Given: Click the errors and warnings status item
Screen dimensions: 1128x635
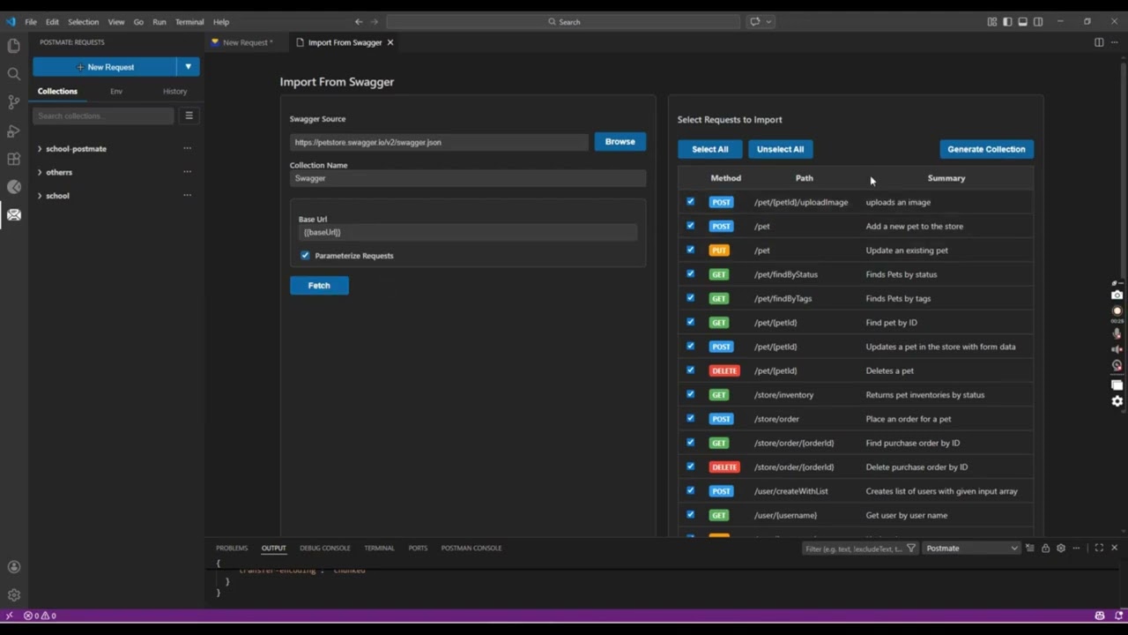Looking at the screenshot, I should (40, 616).
